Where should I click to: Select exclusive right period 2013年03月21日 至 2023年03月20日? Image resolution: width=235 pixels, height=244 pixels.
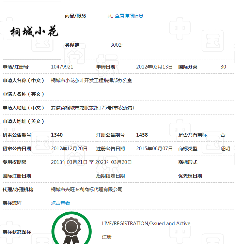(91, 162)
